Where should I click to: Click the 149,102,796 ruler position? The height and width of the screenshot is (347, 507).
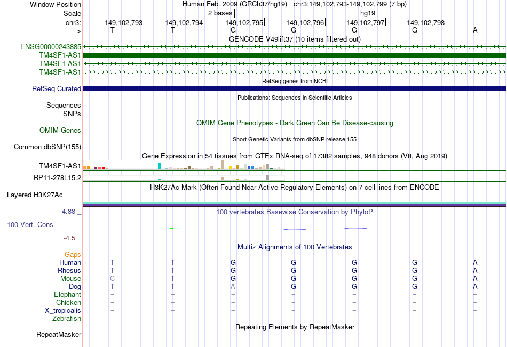305,22
